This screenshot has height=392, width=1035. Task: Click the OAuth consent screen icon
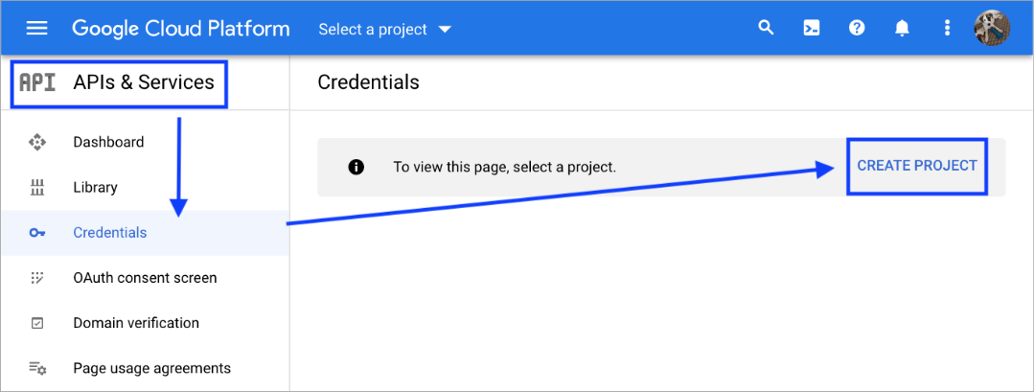[37, 278]
